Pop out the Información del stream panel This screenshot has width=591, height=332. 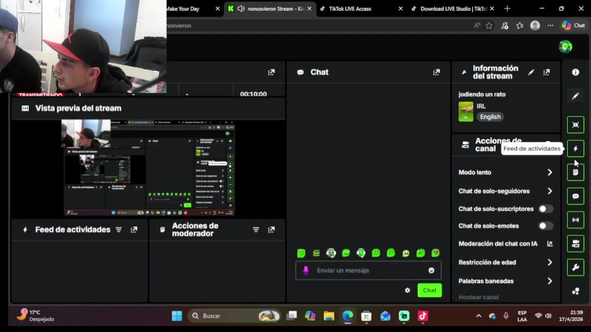tap(546, 72)
